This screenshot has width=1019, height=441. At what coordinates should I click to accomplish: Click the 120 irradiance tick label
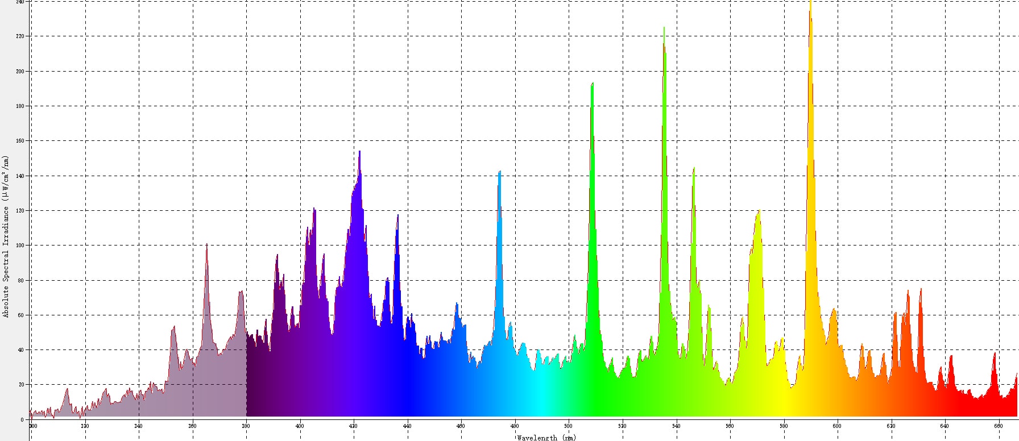click(20, 211)
